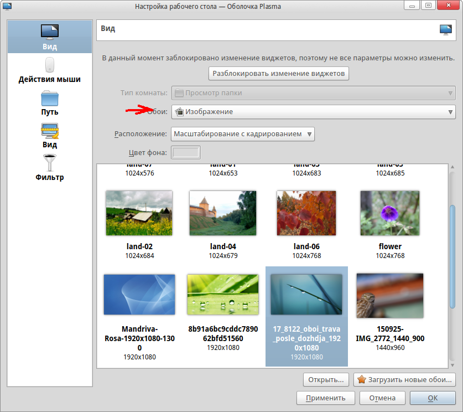Select the 150925-IMG_2772 owl thumbnail
Image resolution: width=463 pixels, height=412 pixels.
pos(390,296)
